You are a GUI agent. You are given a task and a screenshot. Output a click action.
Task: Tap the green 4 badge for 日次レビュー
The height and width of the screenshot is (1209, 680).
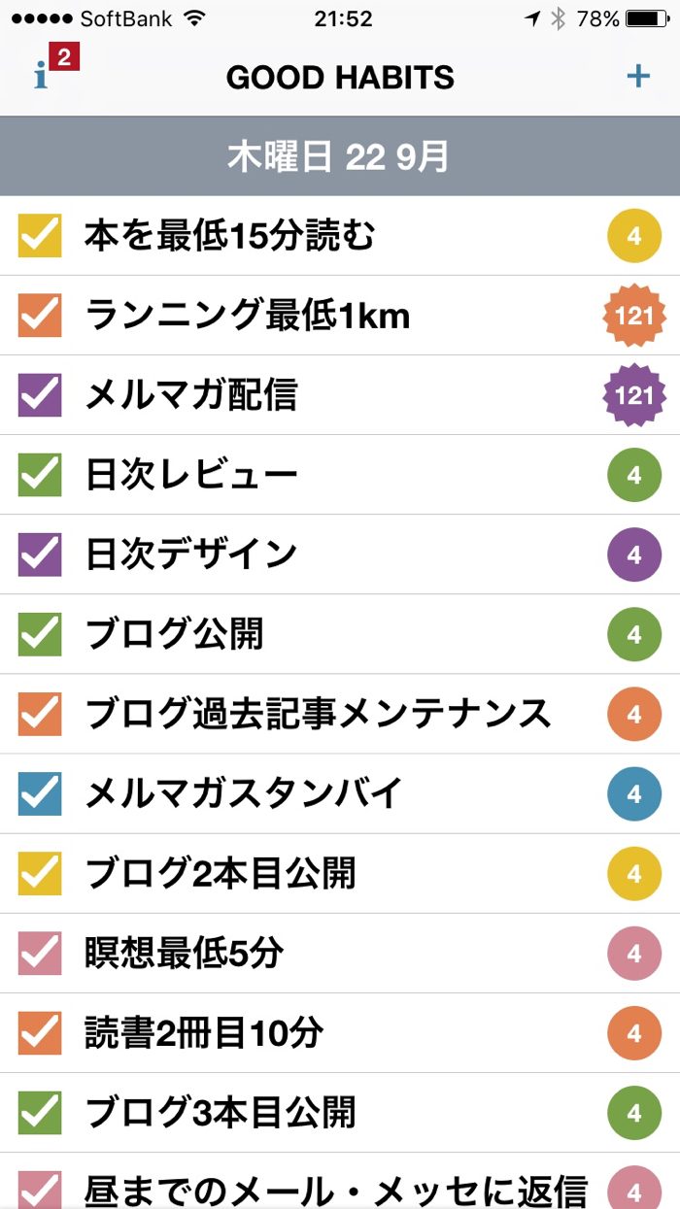(x=634, y=475)
